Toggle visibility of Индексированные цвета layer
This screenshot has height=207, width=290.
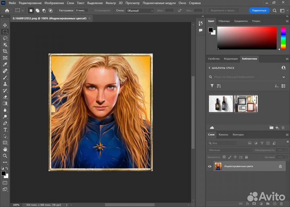210,166
